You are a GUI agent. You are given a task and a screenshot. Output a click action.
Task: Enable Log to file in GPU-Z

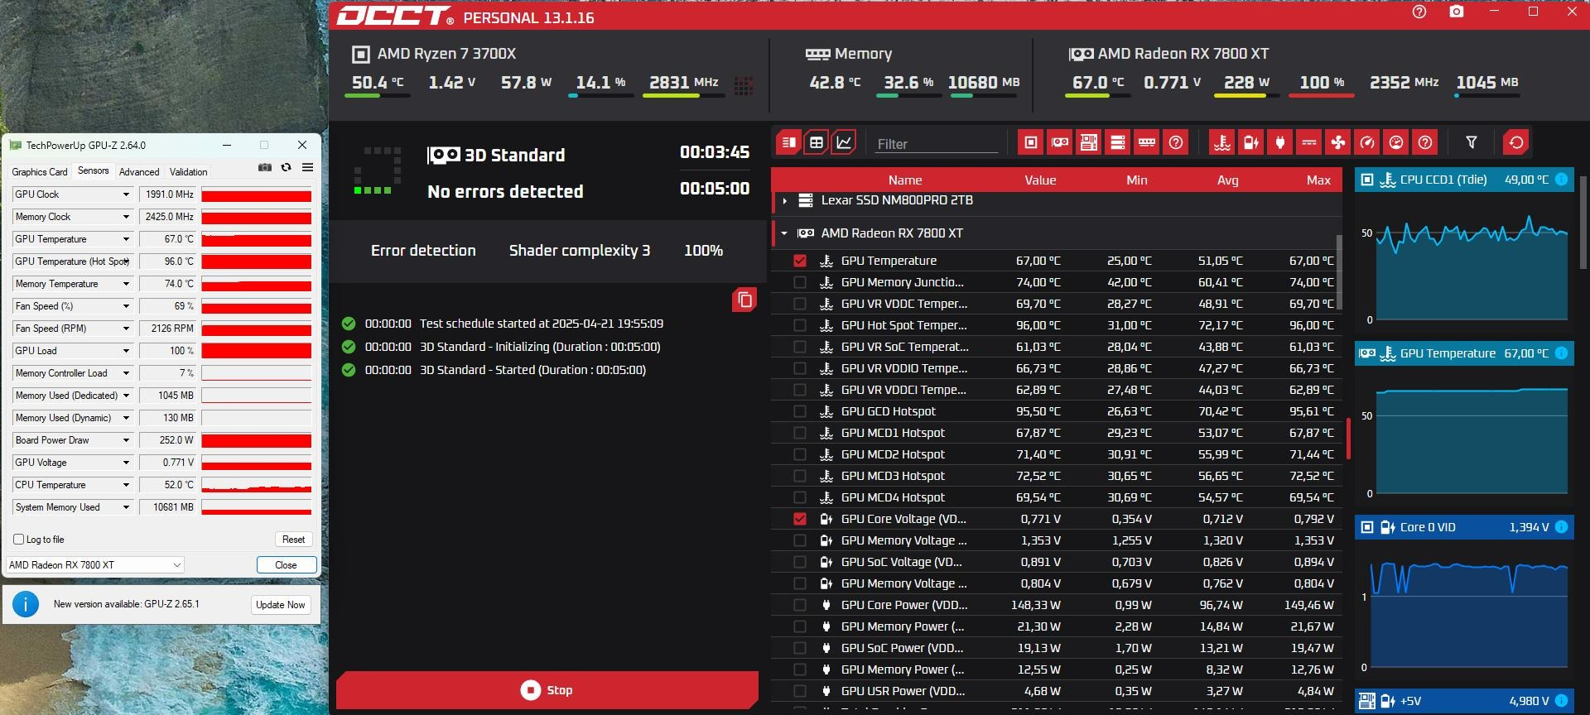pos(18,540)
